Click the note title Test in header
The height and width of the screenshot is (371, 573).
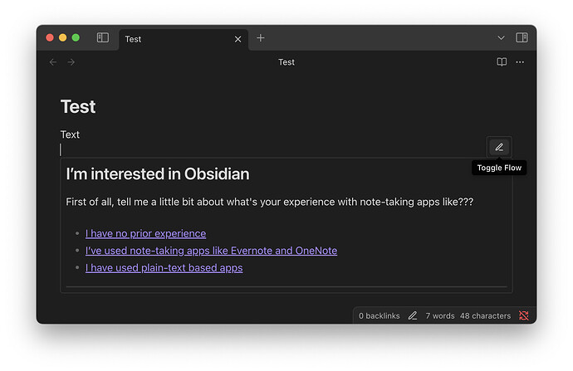[286, 62]
